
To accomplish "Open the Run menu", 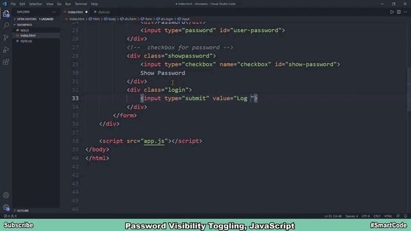I will (68, 4).
